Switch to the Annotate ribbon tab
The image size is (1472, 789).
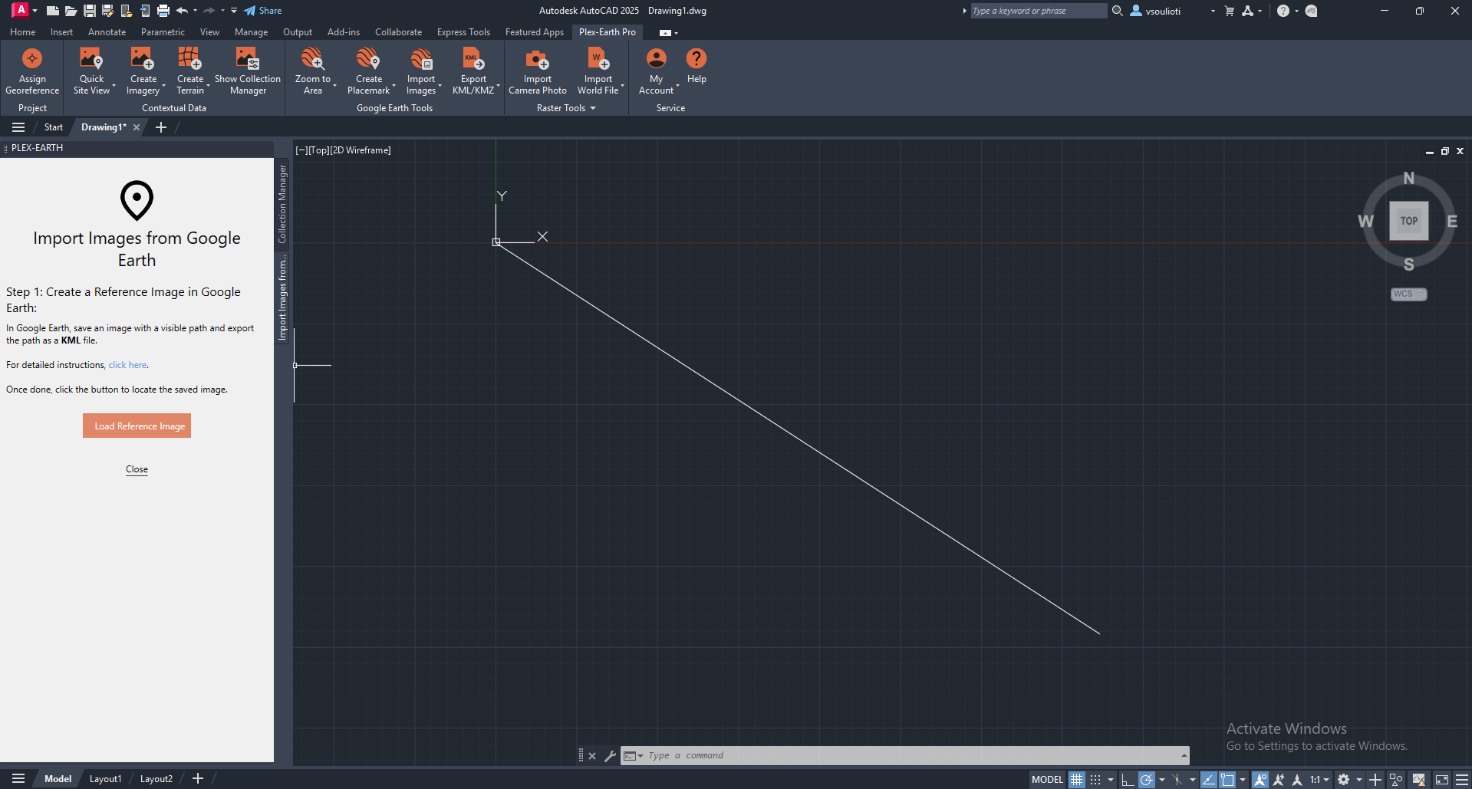107,32
